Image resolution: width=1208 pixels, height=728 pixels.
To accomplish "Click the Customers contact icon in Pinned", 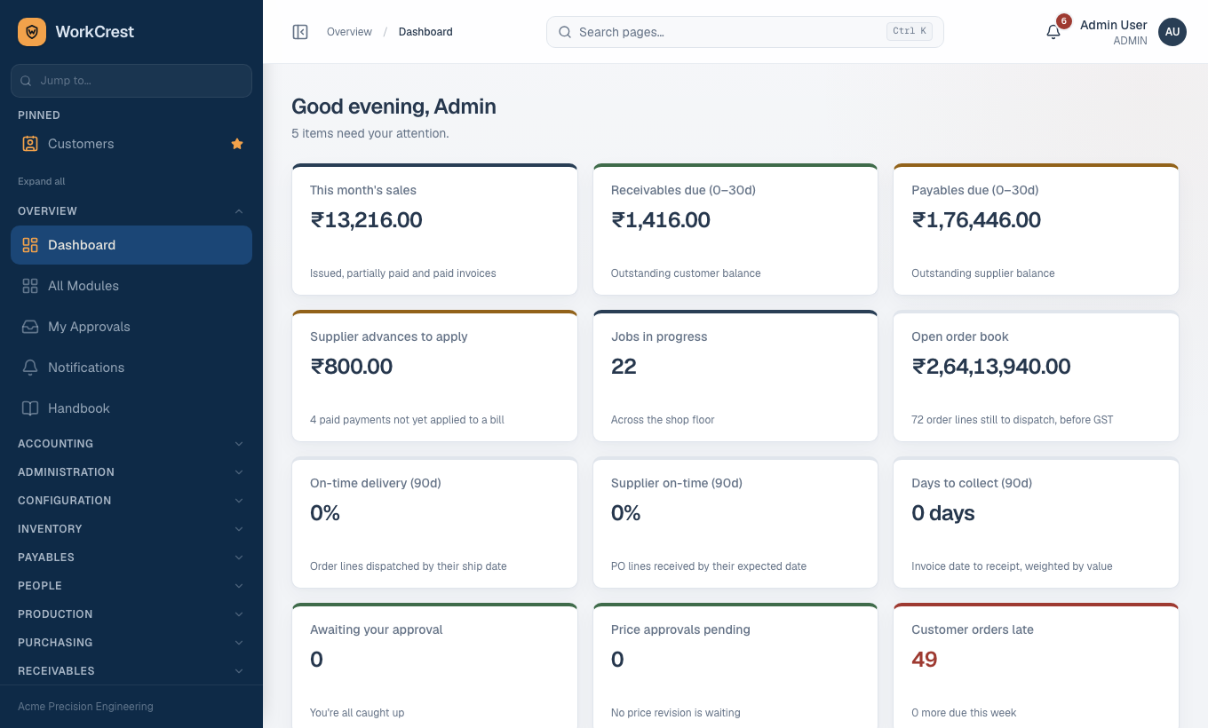I will tap(30, 144).
